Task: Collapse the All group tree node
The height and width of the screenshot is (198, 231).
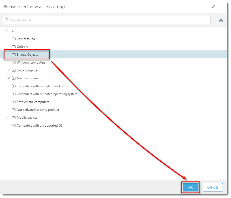Action: click(x=3, y=31)
